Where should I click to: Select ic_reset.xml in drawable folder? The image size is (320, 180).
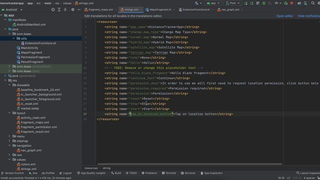pyautogui.click(x=29, y=103)
